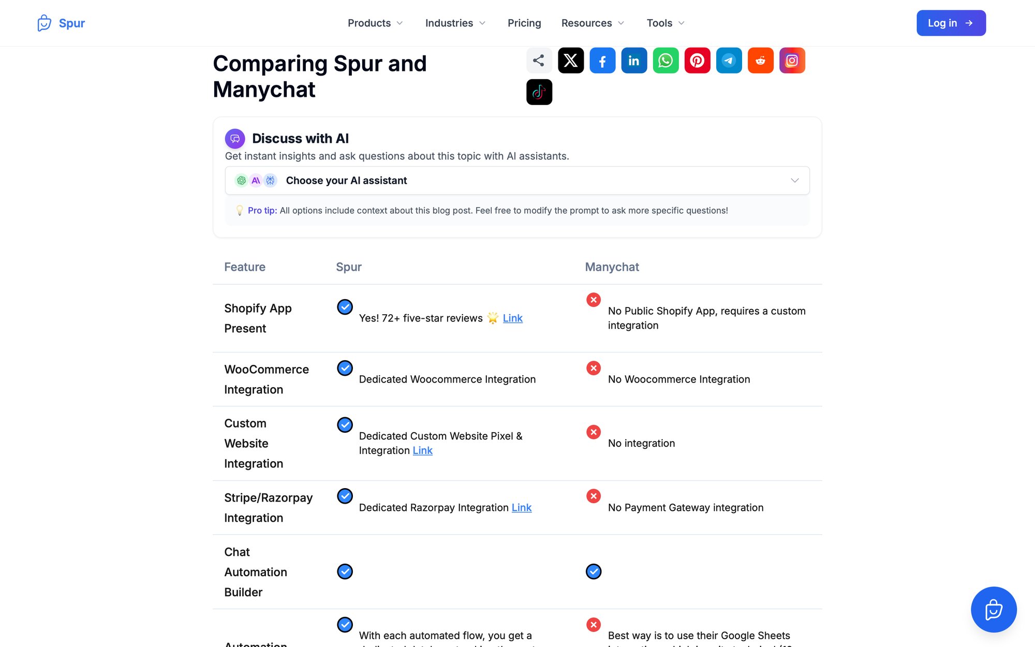The image size is (1035, 647).
Task: Open the Choose your AI assistant dropdown
Action: coord(517,180)
